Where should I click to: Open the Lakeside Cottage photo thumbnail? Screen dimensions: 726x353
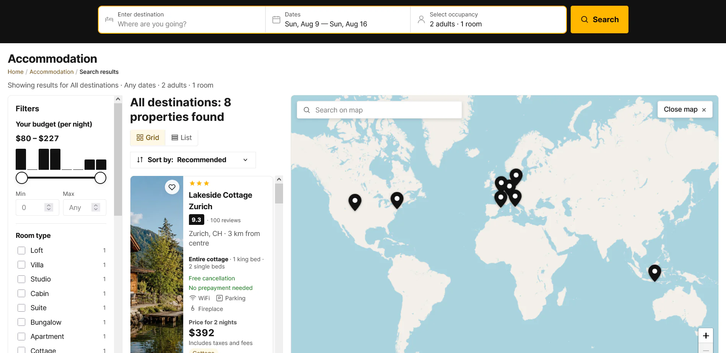coord(157,265)
